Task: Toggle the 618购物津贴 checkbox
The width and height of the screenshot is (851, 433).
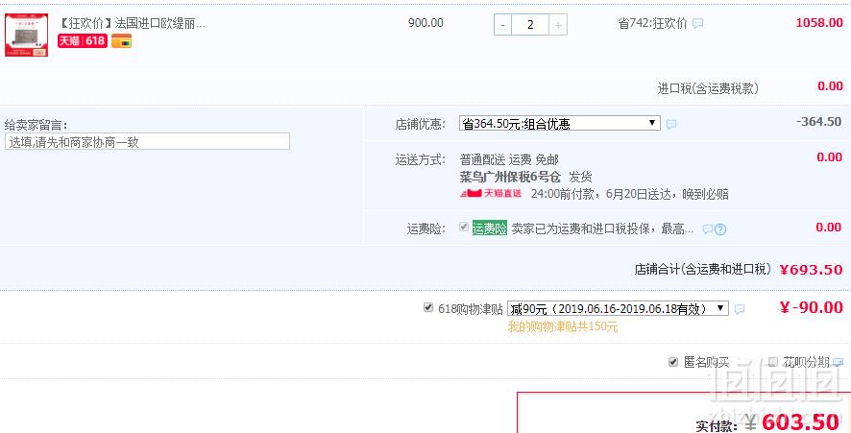Action: 428,307
